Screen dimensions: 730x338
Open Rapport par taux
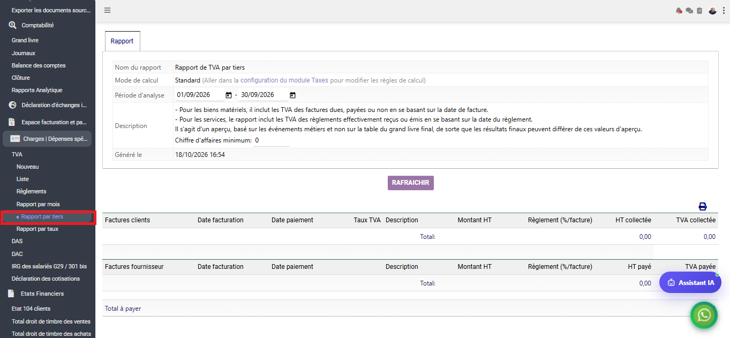pos(37,229)
